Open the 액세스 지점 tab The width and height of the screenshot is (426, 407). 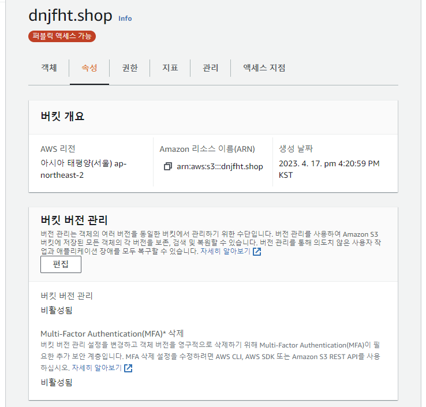tap(264, 68)
